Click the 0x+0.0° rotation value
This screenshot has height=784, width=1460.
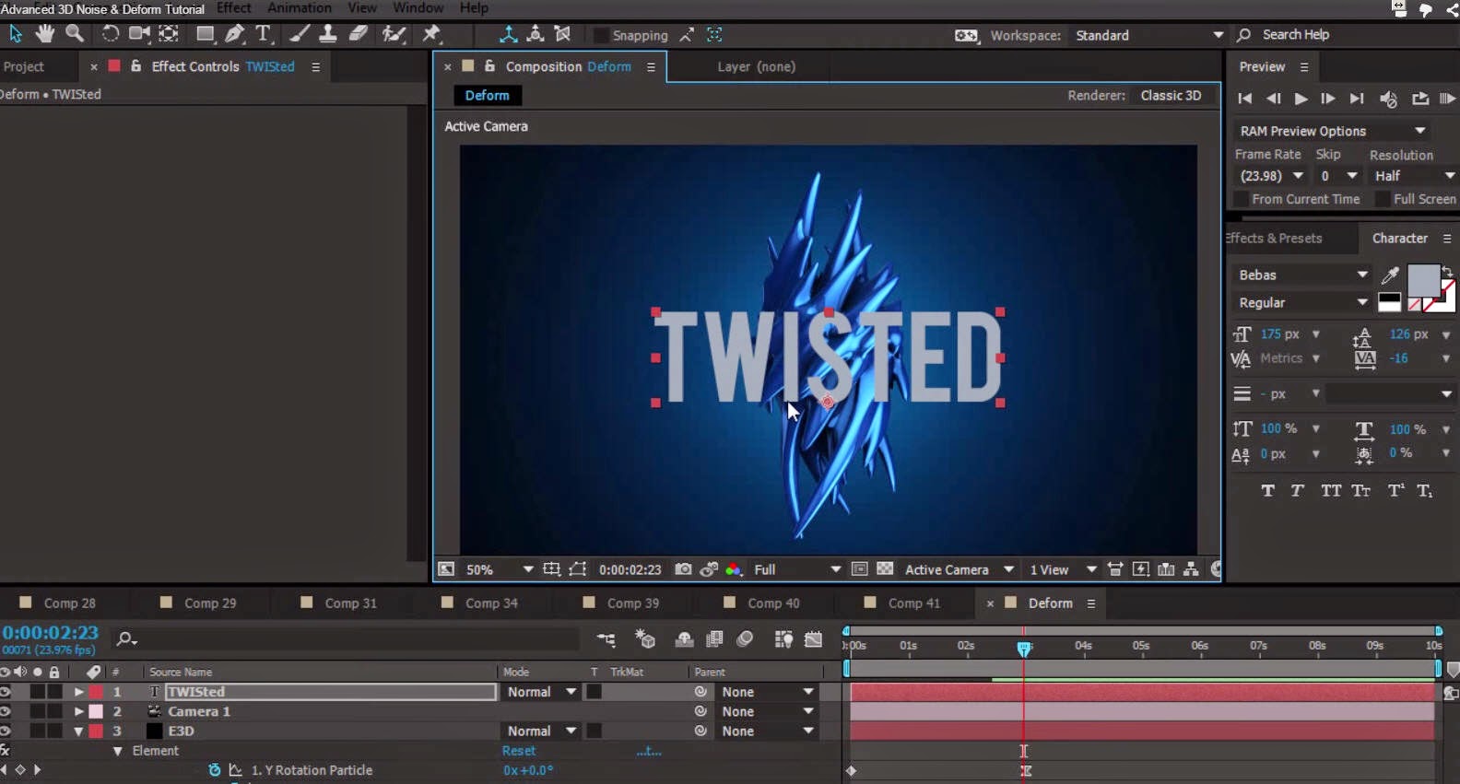(x=528, y=770)
